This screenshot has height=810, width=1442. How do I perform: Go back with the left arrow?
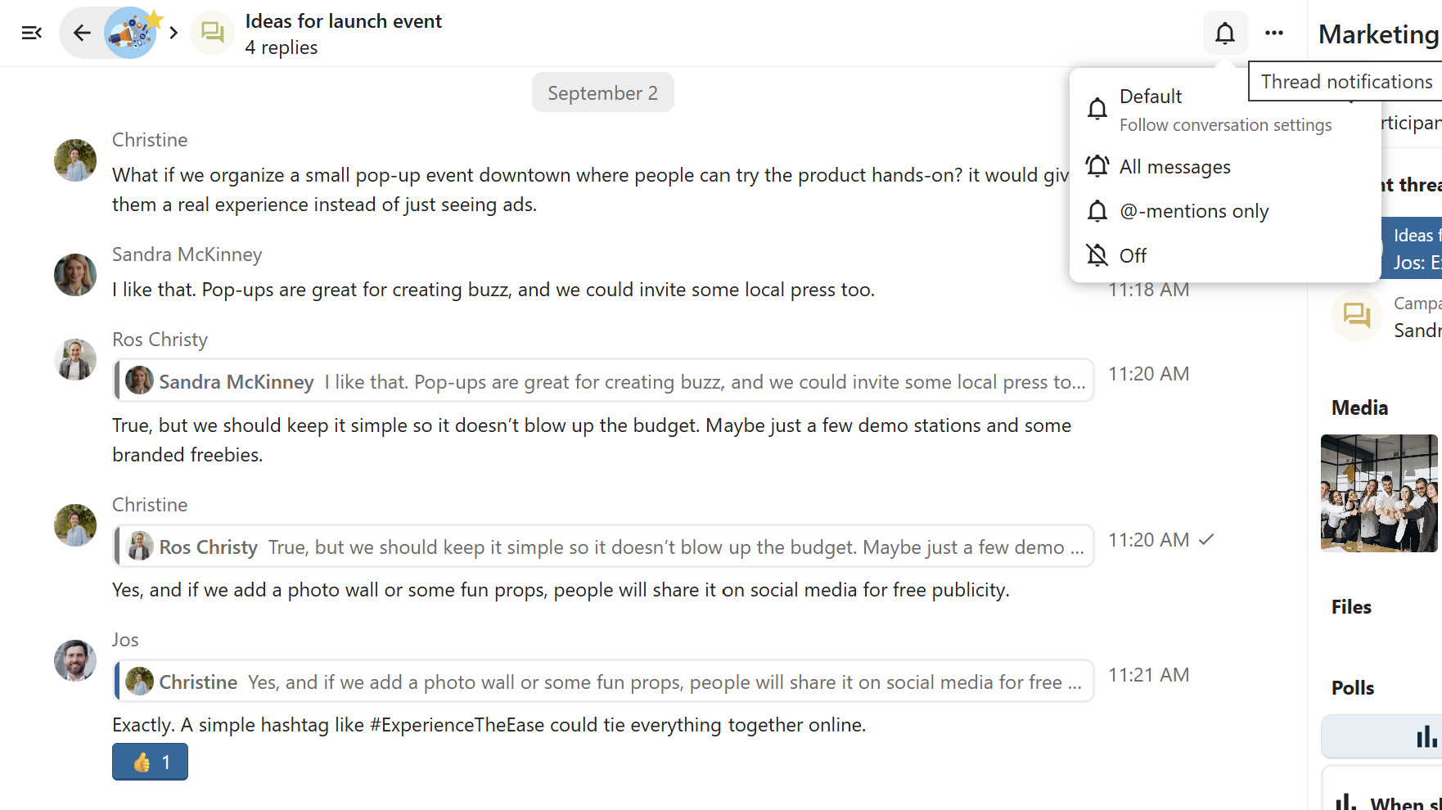[82, 33]
